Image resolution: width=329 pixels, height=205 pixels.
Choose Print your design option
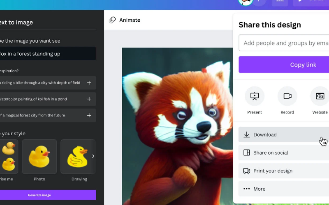coord(284,171)
